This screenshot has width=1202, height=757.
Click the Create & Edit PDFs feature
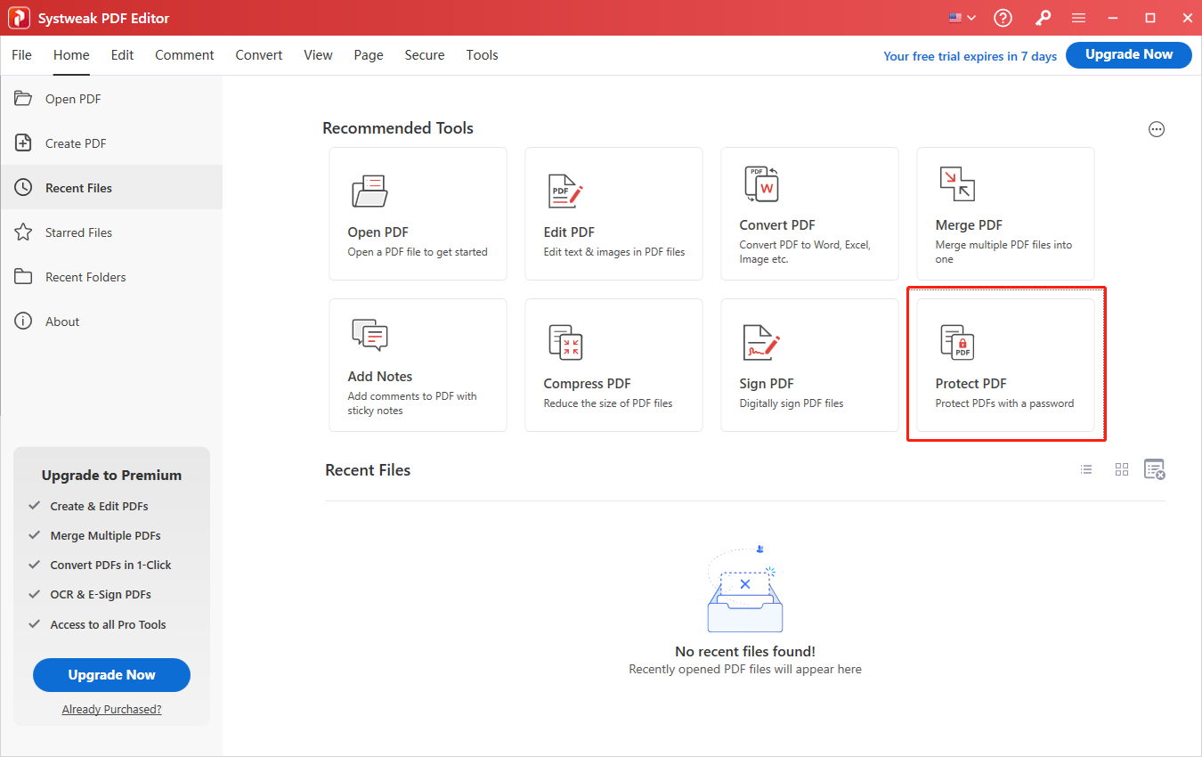coord(99,506)
